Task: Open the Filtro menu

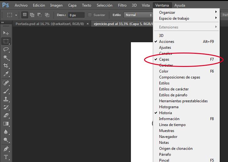Action: pyautogui.click(x=122, y=5)
